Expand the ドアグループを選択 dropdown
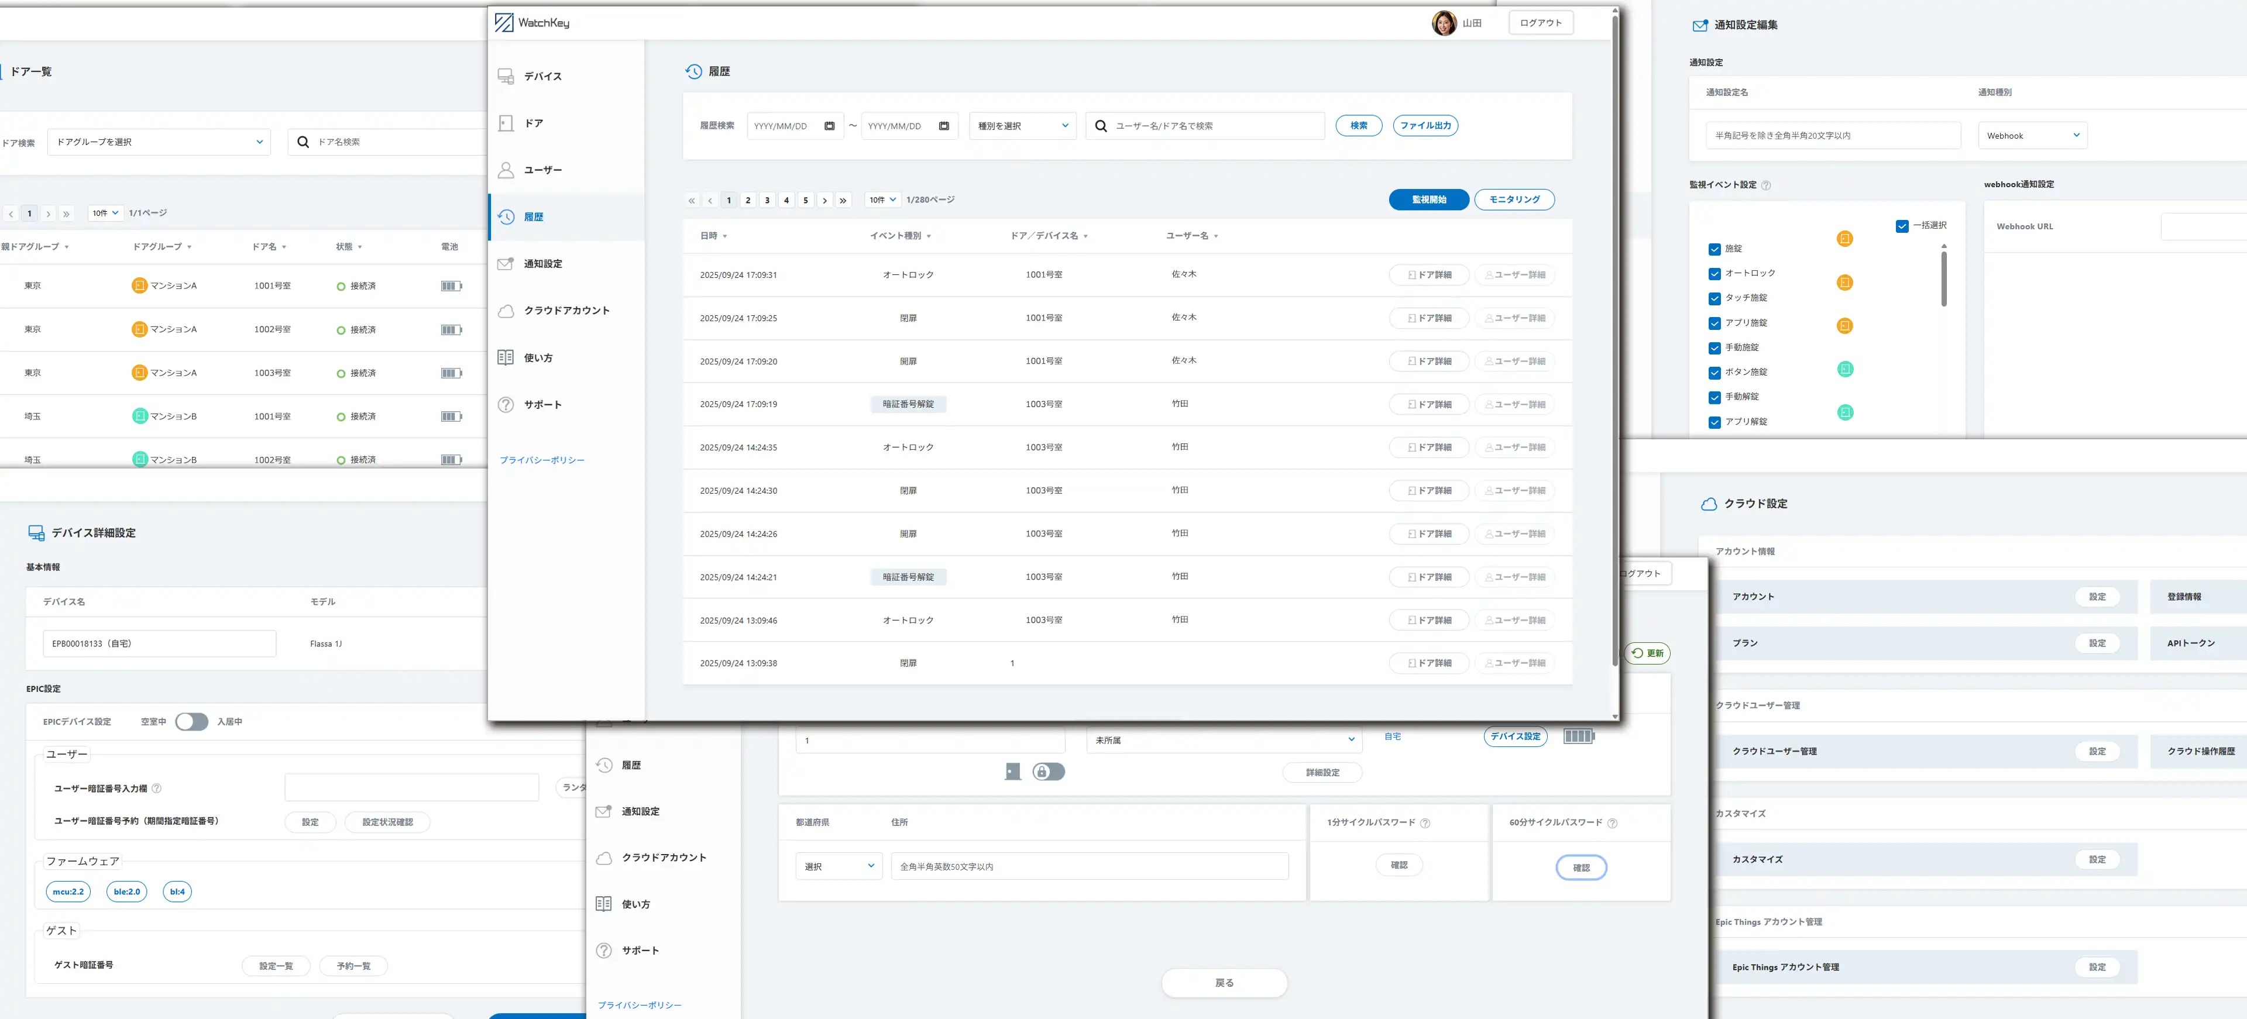Screen dimensions: 2247x1019 pyautogui.click(x=159, y=142)
